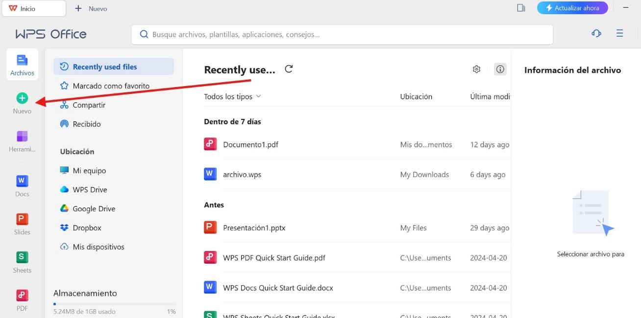Open Docs from the left sidebar
Image resolution: width=641 pixels, height=318 pixels.
[22, 181]
